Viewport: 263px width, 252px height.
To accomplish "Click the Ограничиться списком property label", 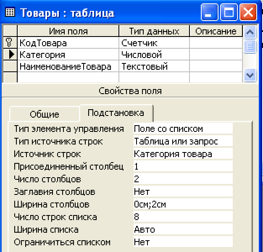I will click(x=62, y=242).
